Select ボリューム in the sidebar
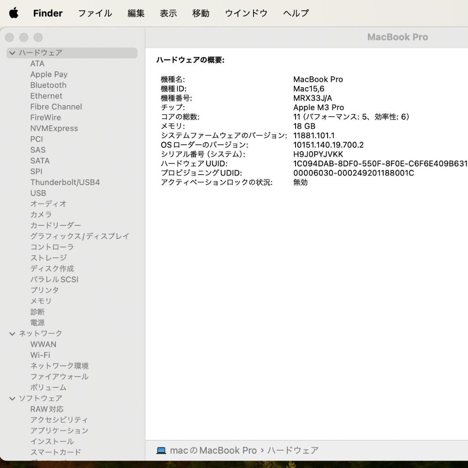Image resolution: width=468 pixels, height=468 pixels. [49, 387]
